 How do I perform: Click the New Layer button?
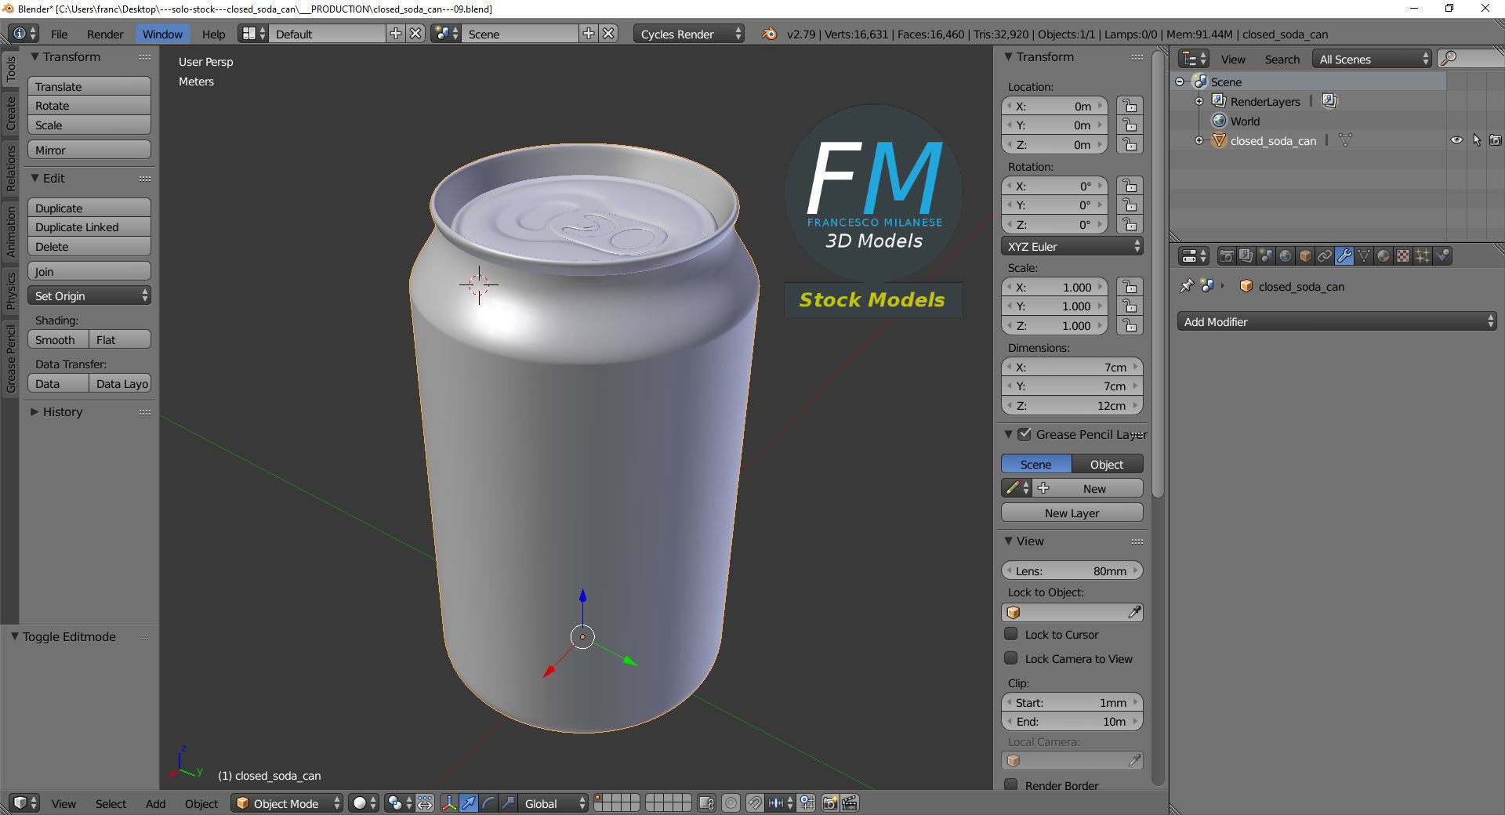(x=1072, y=513)
